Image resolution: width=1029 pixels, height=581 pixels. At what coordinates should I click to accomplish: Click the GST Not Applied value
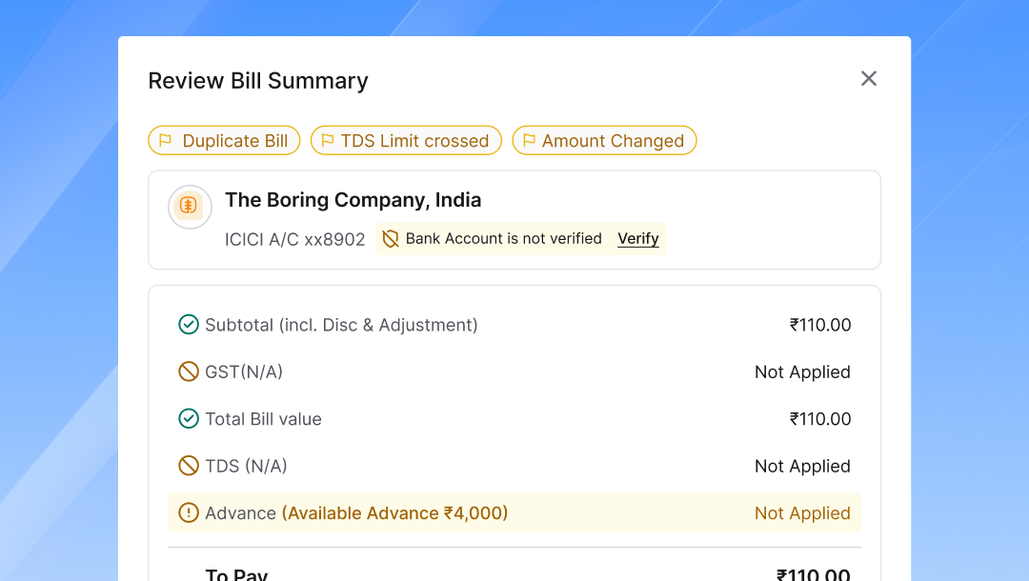pyautogui.click(x=802, y=371)
